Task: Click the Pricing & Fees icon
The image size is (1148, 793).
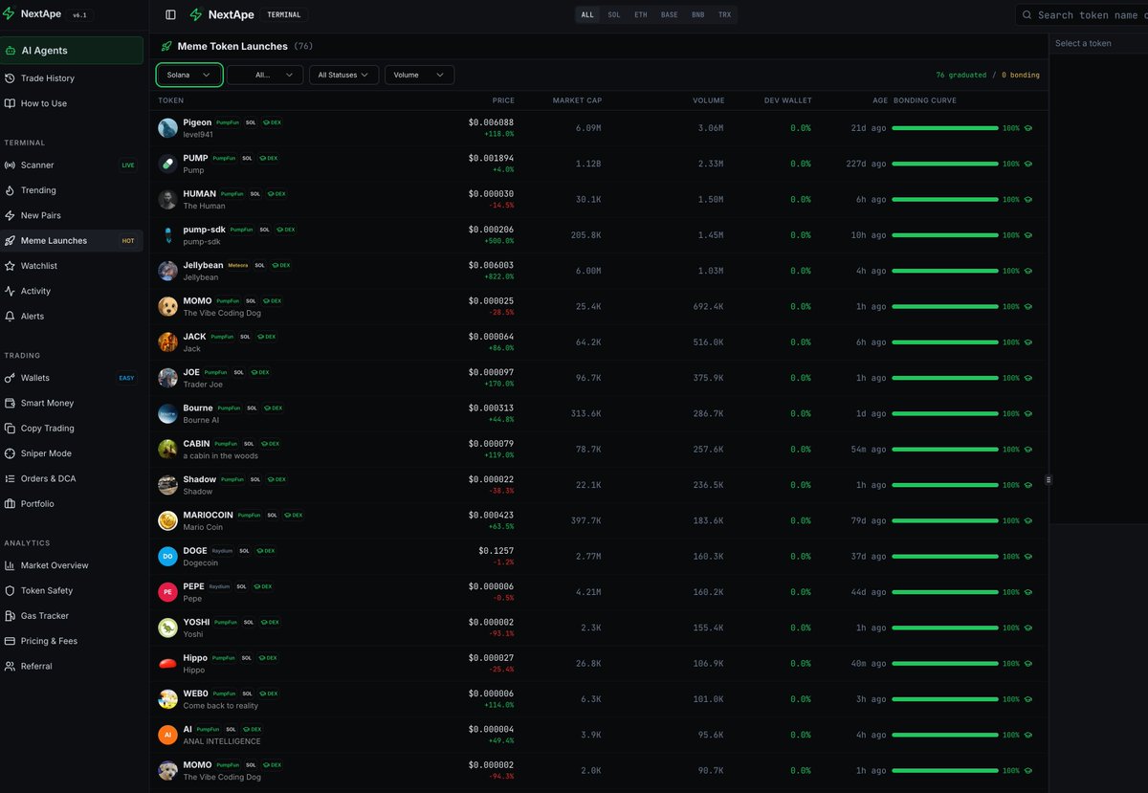Action: pos(11,641)
